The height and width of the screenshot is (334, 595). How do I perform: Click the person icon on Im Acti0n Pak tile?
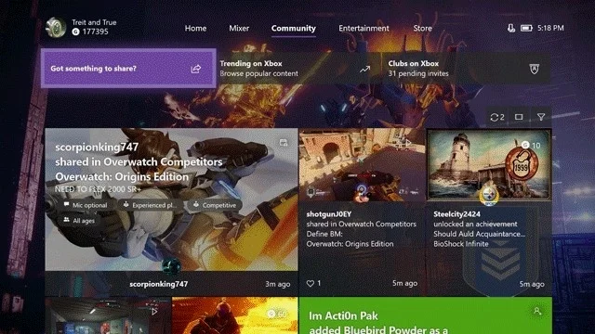(537, 311)
